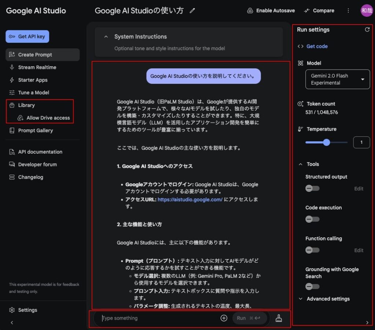375x330 pixels.
Task: Collapse the left sidebar with the chevron
Action: [x=12, y=323]
